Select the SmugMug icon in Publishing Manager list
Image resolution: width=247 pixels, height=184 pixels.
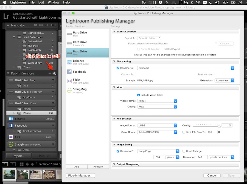click(x=69, y=90)
